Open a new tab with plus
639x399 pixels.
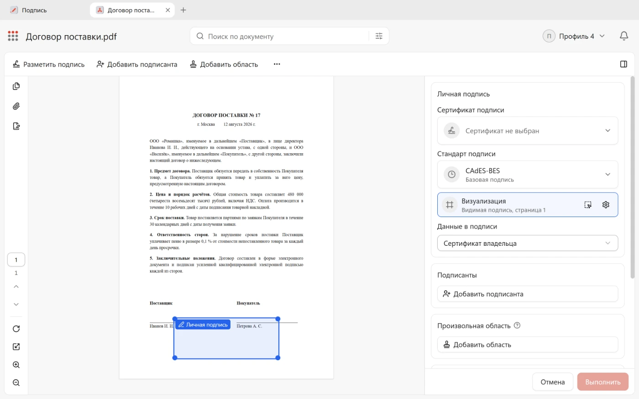[x=183, y=10]
